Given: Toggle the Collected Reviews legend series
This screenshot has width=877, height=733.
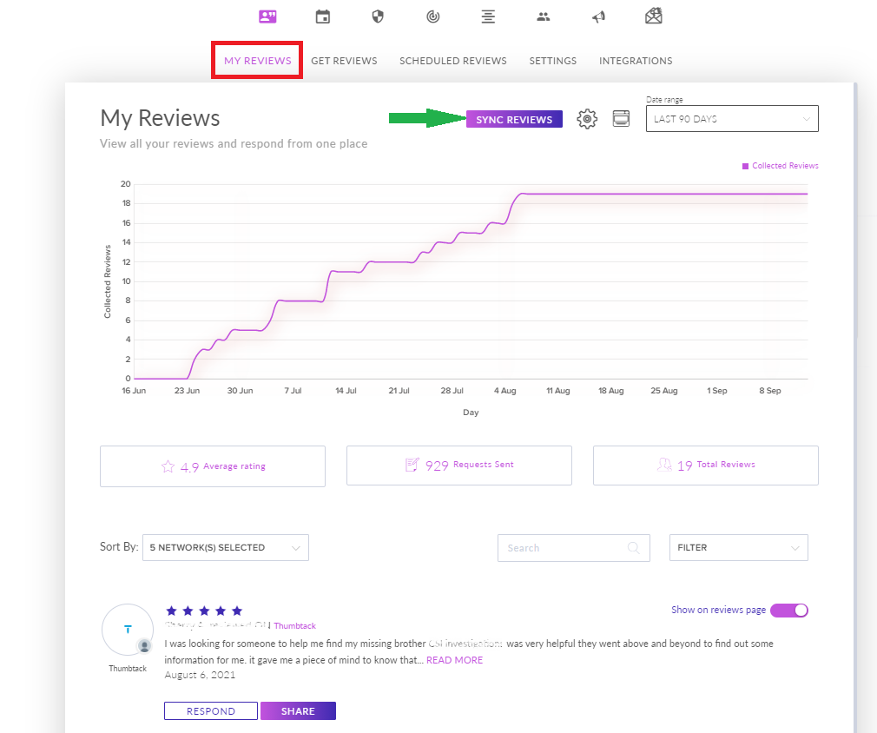Looking at the screenshot, I should tap(781, 166).
